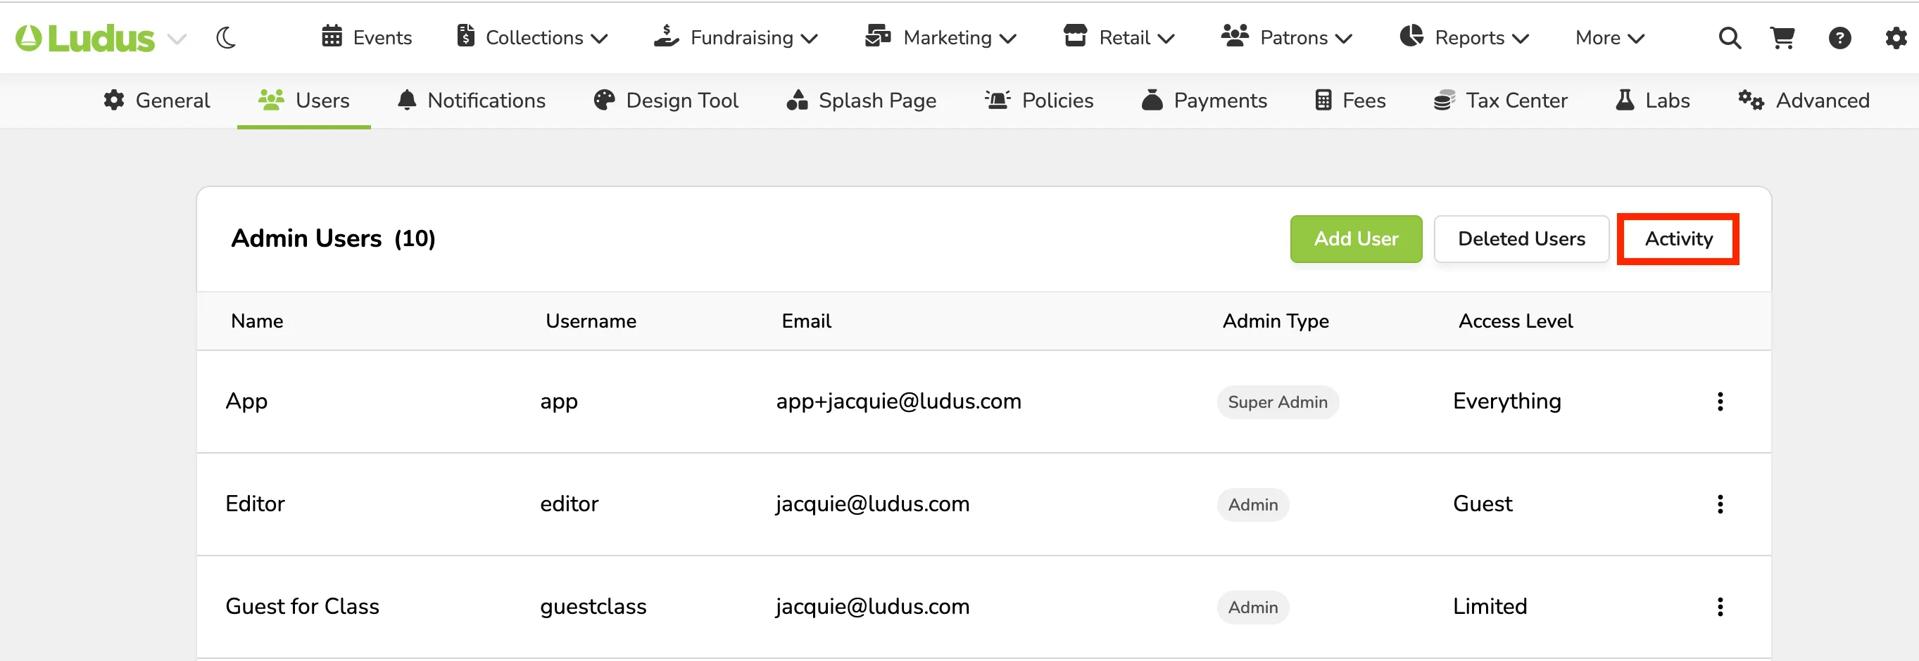Click the green Add User button
This screenshot has height=661, width=1919.
tap(1356, 239)
